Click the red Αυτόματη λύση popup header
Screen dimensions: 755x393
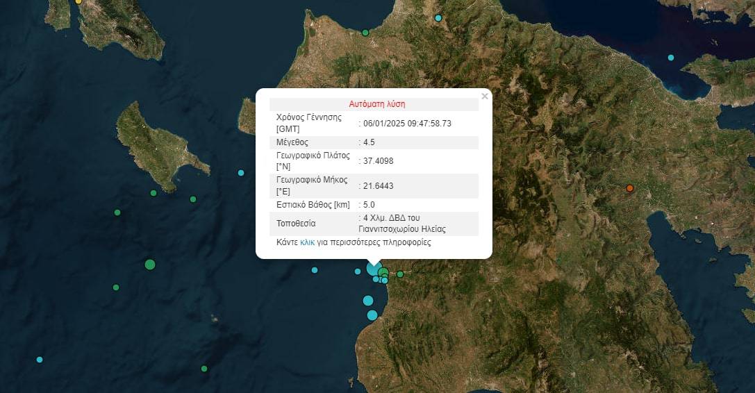(x=376, y=103)
